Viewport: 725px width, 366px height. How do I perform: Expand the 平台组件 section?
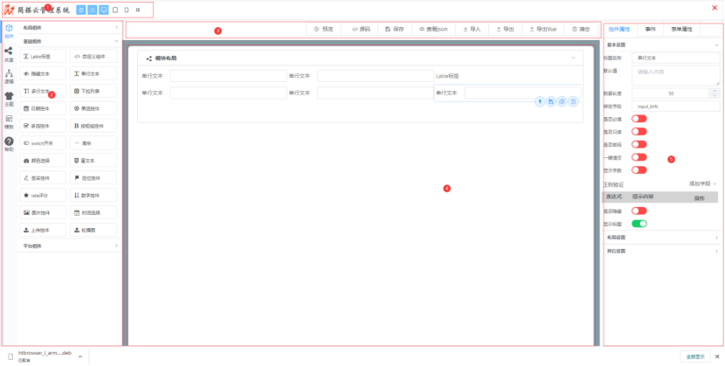point(68,246)
